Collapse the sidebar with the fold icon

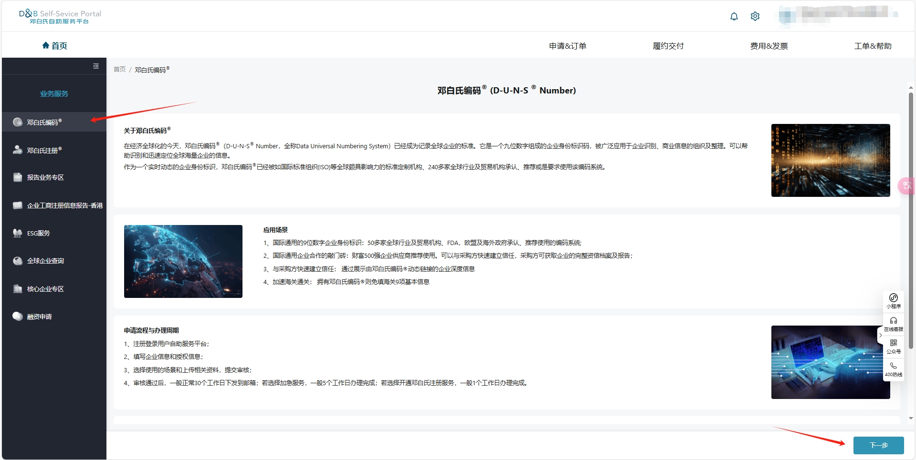point(96,66)
